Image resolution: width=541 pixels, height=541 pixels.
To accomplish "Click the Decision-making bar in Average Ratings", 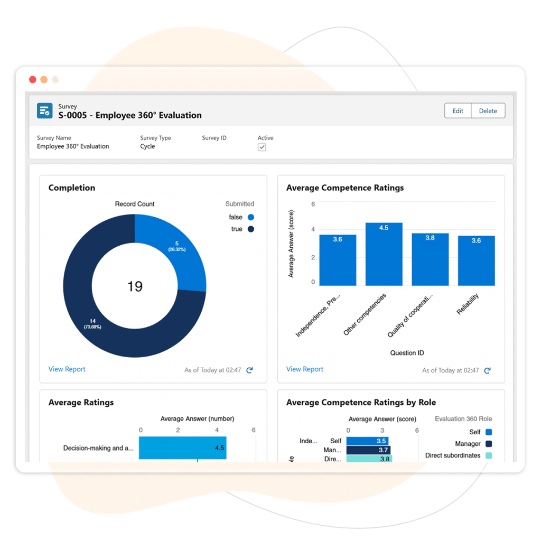I will pos(182,447).
